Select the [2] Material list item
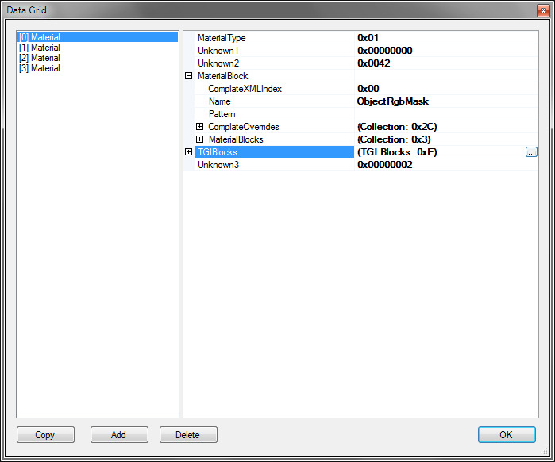Viewport: 555px width, 462px height. click(39, 58)
